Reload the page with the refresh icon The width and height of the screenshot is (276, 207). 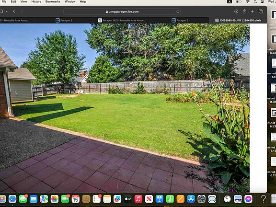[x=178, y=11]
